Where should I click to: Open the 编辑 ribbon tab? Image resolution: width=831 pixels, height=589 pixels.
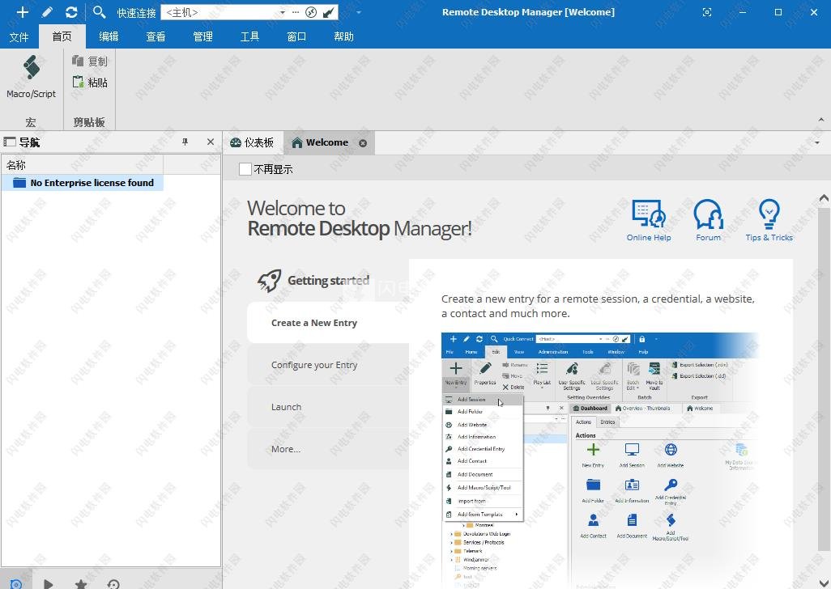coord(109,36)
